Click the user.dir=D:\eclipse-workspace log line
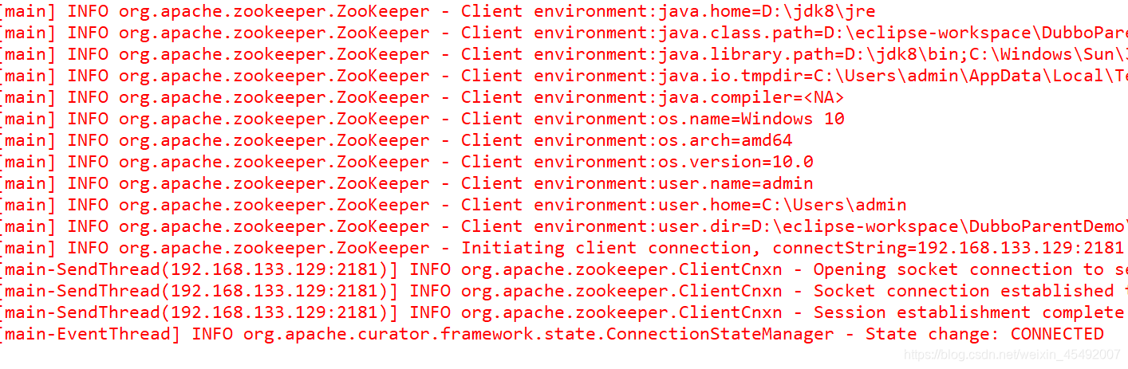The height and width of the screenshot is (369, 1128). click(565, 226)
